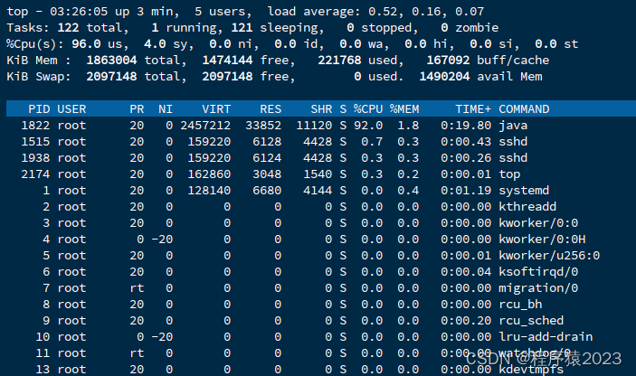The image size is (636, 376).
Task: Click the 1474144 free memory value
Action: [227, 60]
